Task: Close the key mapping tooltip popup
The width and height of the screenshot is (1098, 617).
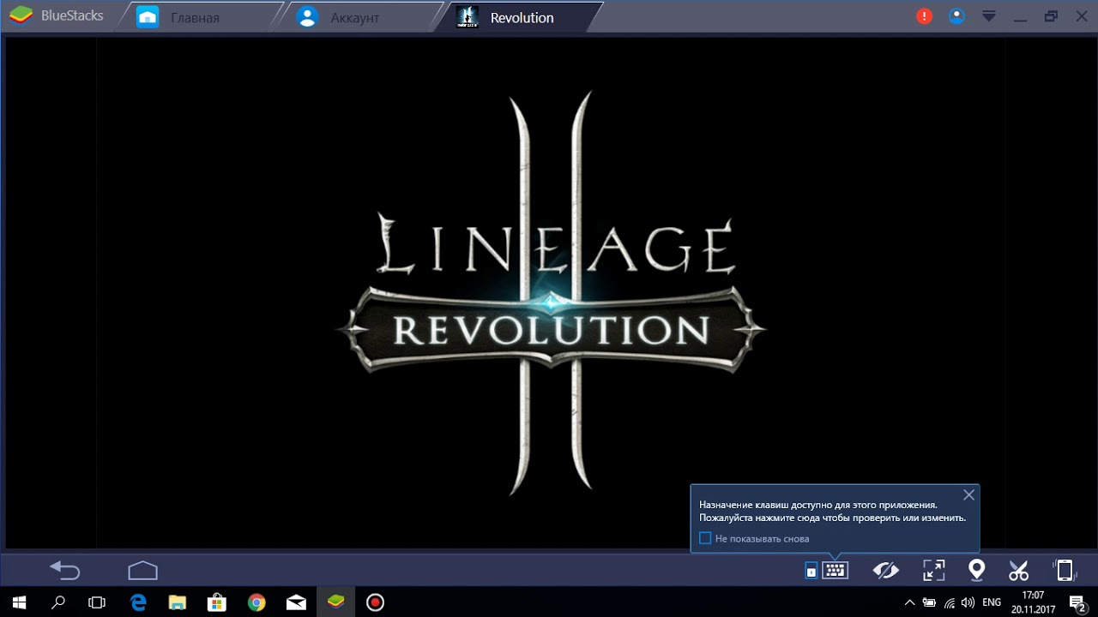Action: click(x=968, y=494)
